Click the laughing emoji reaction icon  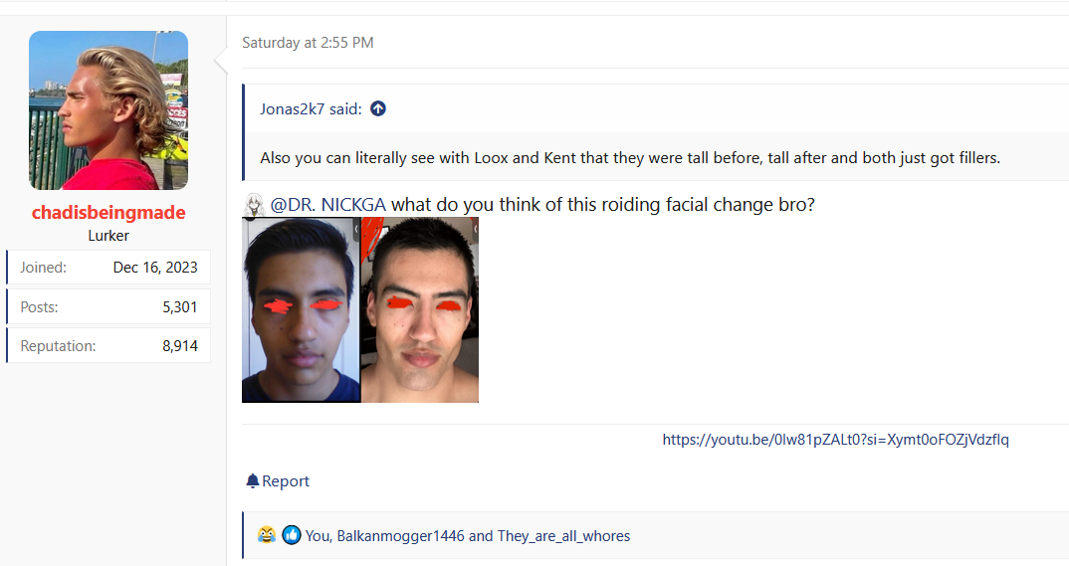coord(267,535)
